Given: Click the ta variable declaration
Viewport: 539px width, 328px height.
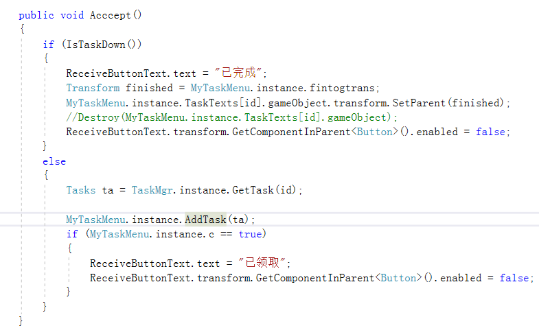Looking at the screenshot, I should [x=108, y=190].
